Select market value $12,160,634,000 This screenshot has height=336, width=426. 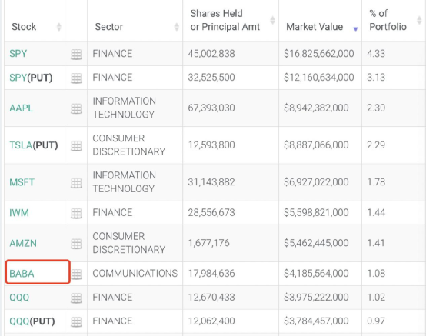tap(319, 78)
